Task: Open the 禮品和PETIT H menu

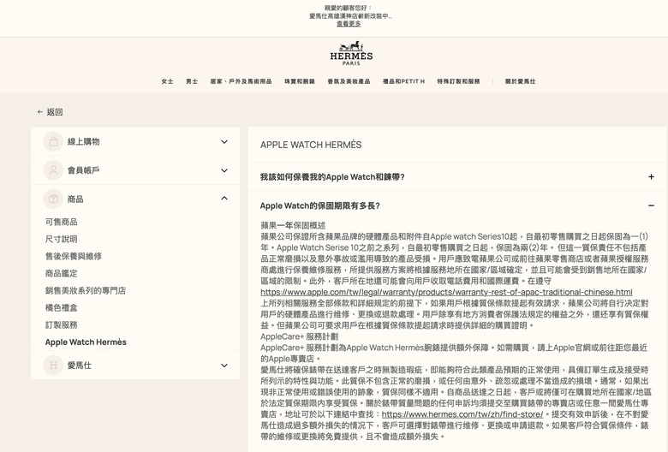Action: click(x=403, y=81)
